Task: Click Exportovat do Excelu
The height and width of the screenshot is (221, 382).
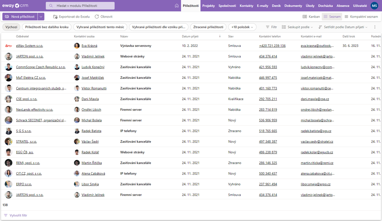Action: pyautogui.click(x=71, y=16)
